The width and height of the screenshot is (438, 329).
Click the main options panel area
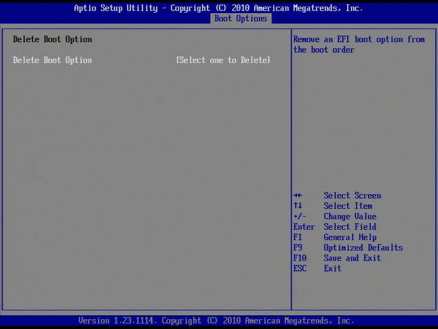tap(148, 164)
